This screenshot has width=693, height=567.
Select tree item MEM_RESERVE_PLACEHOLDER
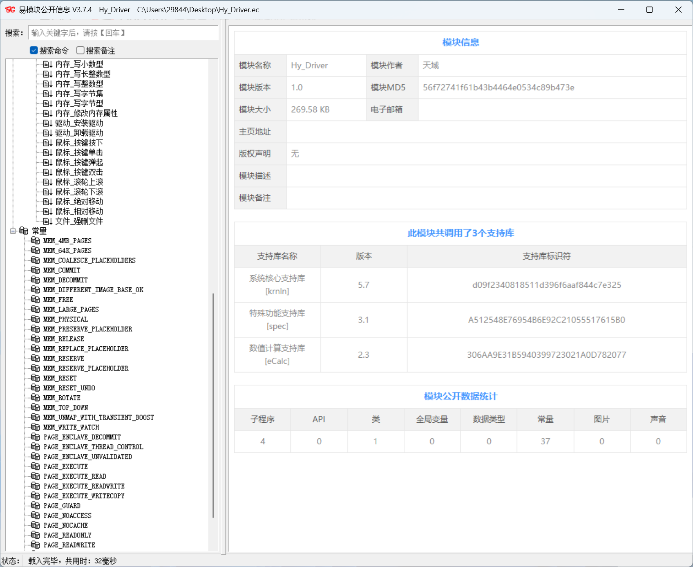point(86,368)
